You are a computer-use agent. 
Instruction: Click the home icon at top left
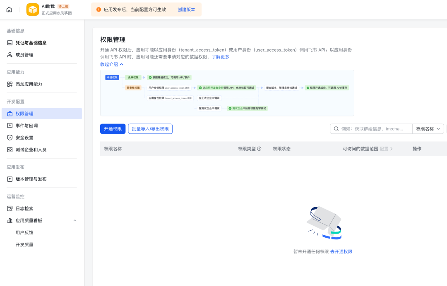pyautogui.click(x=9, y=9)
